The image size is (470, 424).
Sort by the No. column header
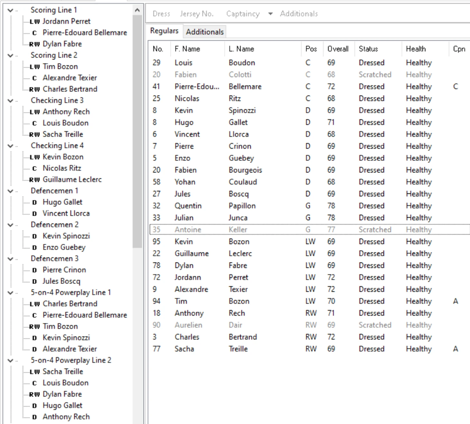click(x=159, y=49)
